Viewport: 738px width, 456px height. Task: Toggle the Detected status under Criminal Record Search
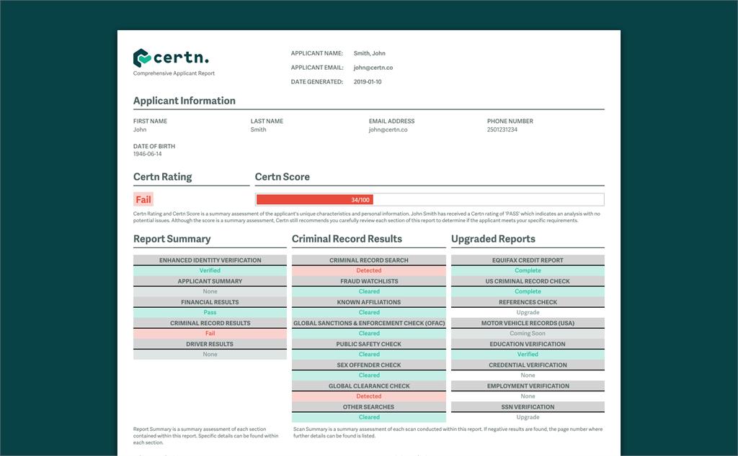point(368,270)
